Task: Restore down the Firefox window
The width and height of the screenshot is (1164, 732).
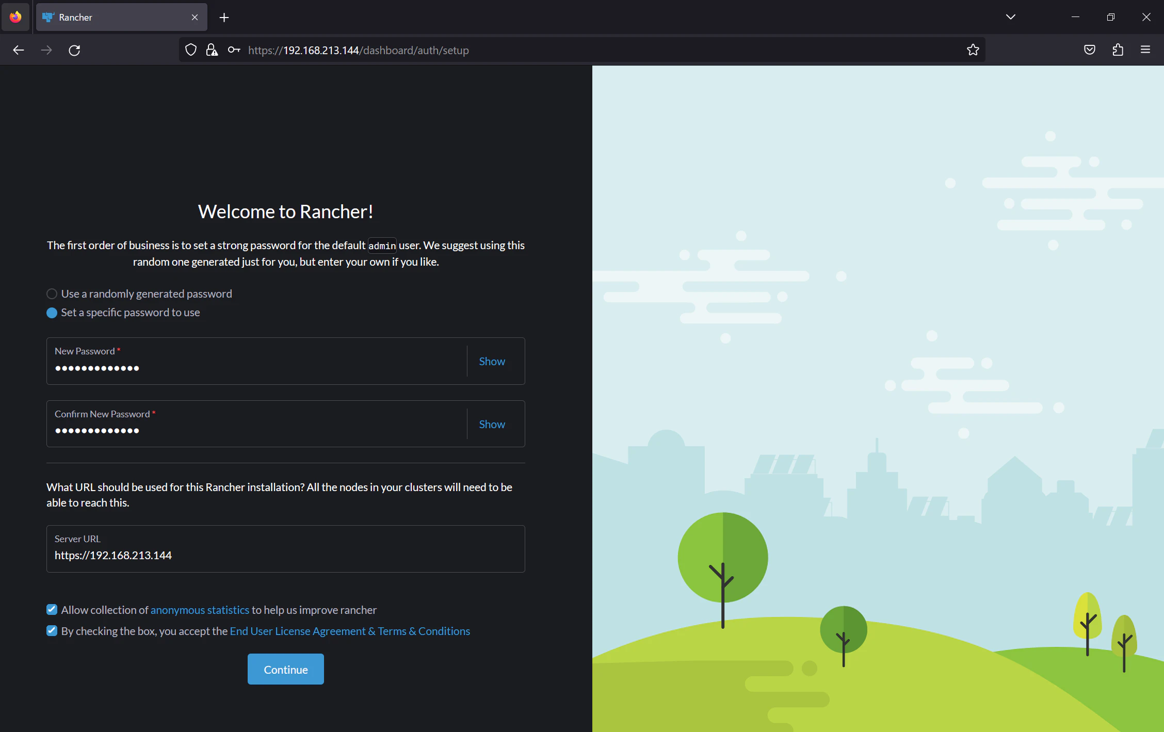Action: [1111, 17]
